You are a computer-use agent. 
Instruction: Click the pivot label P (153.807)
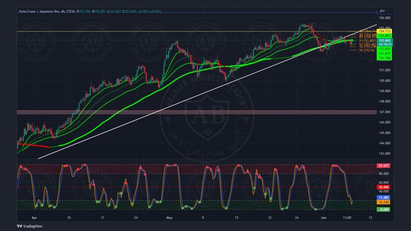click(x=368, y=41)
